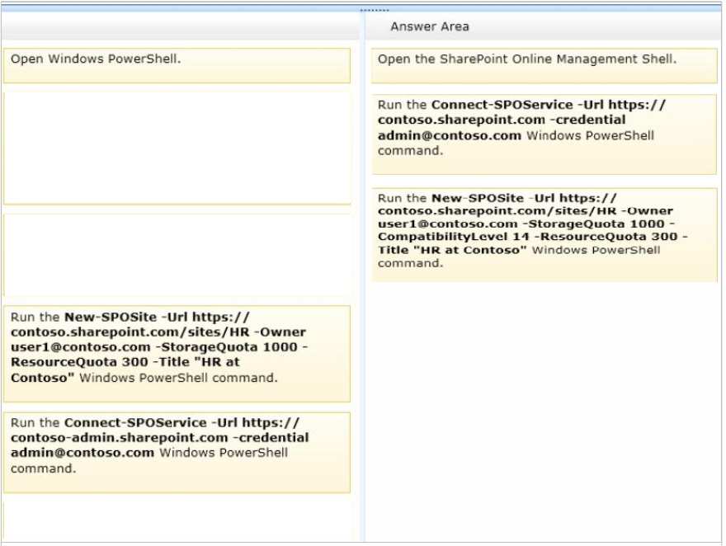Click the dotted splitter grip at top
The image size is (726, 546).
(375, 10)
